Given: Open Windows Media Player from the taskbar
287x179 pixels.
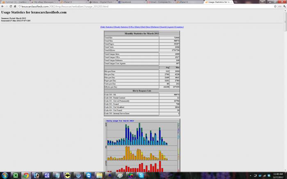Looking at the screenshot, I should pos(36,175).
